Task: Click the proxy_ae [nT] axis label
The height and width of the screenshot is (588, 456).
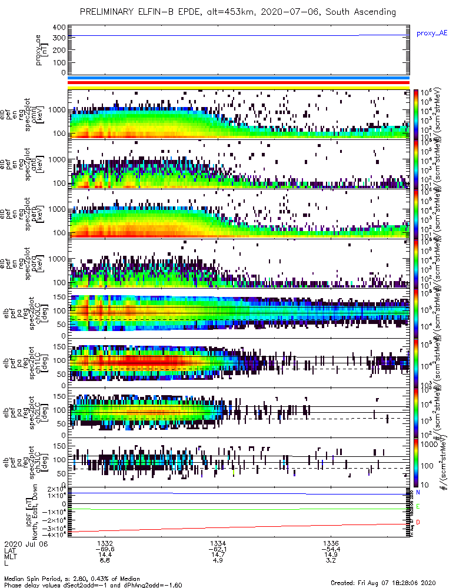Action: coord(41,50)
